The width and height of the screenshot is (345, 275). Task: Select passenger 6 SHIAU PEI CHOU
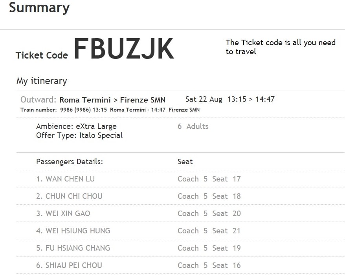tap(69, 265)
